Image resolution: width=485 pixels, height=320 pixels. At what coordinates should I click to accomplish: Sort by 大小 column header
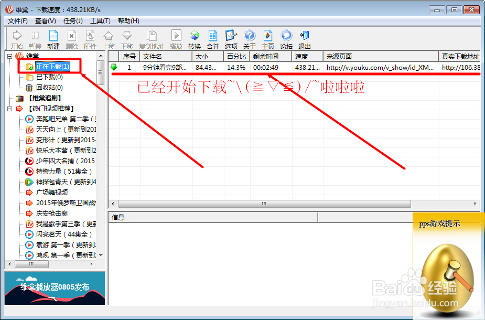(208, 56)
